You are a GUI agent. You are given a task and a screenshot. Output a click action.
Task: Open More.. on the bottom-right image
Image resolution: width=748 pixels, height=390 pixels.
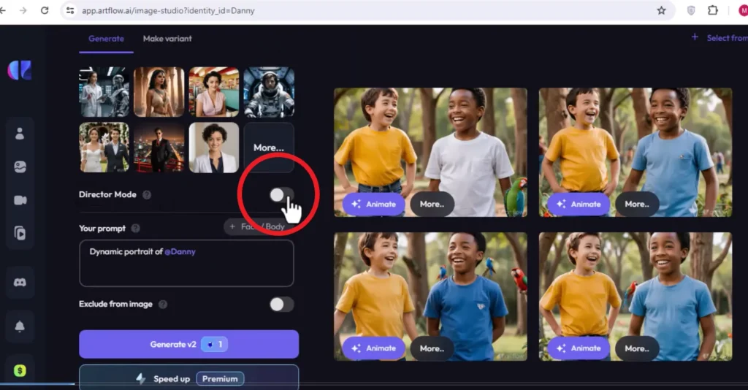pyautogui.click(x=637, y=348)
